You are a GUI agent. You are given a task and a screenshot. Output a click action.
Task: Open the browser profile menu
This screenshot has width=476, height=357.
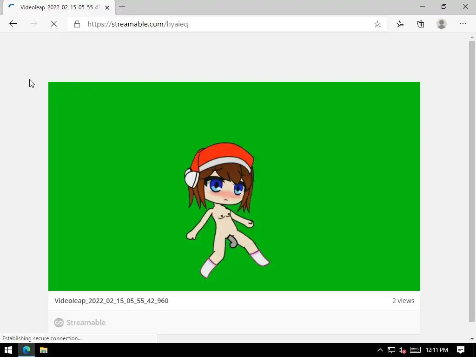442,24
